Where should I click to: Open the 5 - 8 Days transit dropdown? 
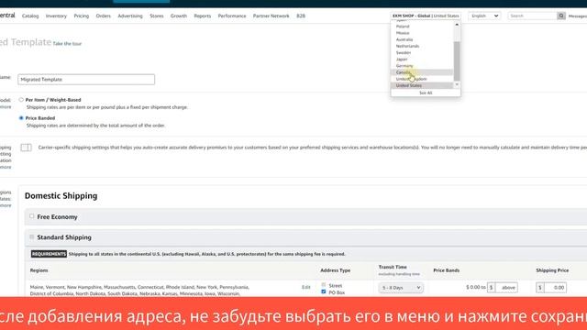(401, 287)
